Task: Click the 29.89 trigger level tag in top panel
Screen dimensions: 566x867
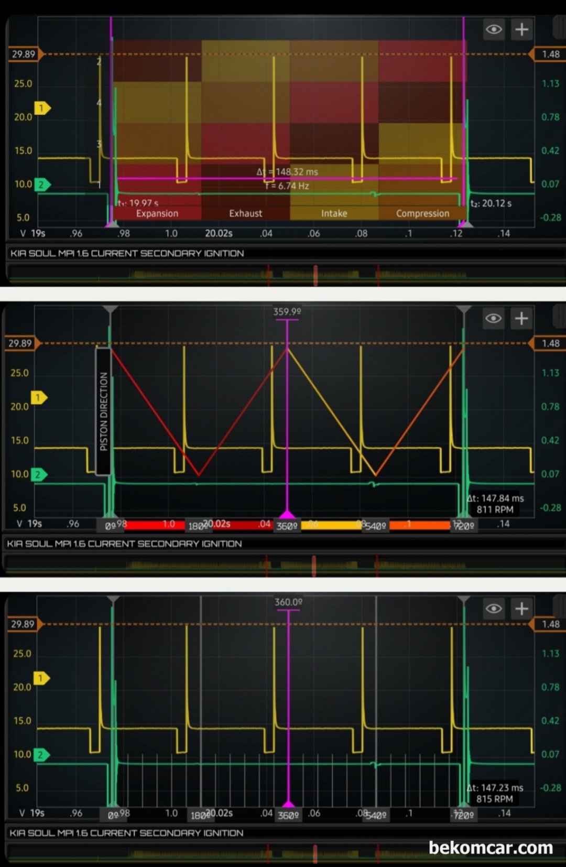Action: 25,54
